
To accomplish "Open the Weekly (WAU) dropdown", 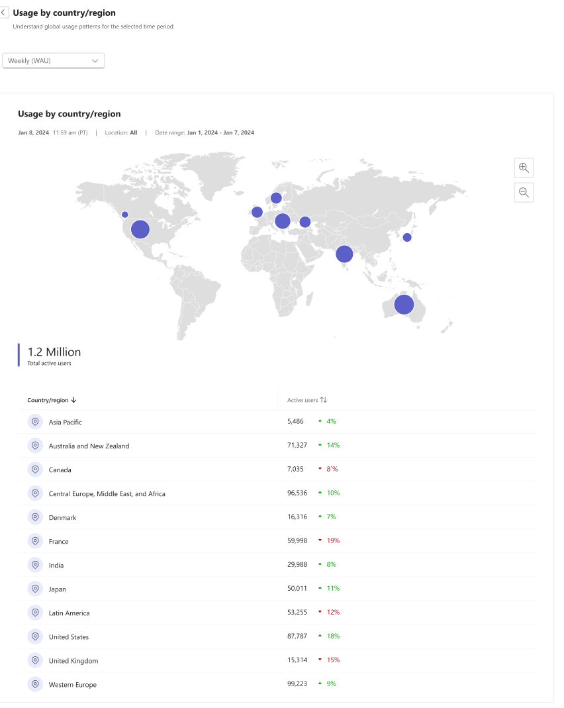I will tap(54, 60).
